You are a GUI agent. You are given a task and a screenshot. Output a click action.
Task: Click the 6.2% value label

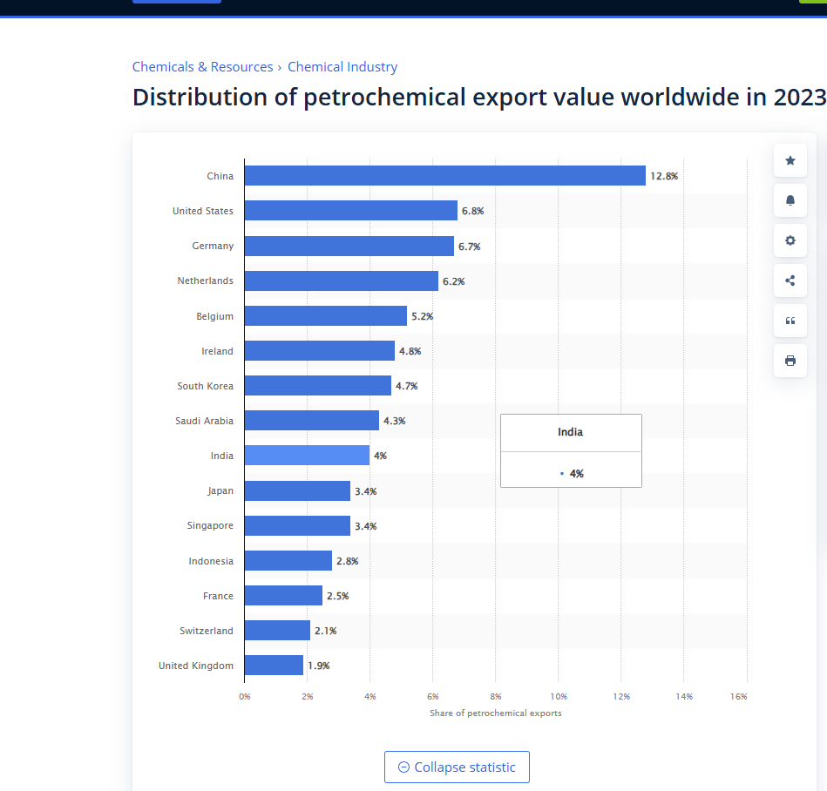tap(453, 281)
